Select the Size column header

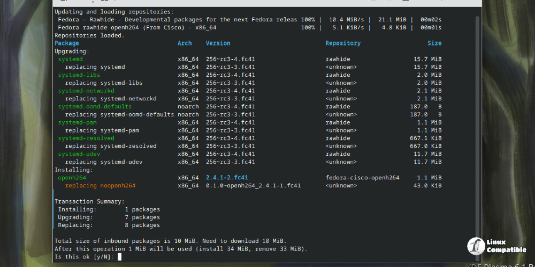[434, 43]
